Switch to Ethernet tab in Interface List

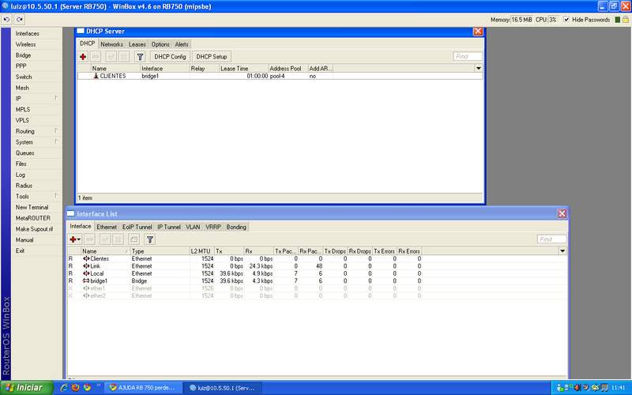107,227
